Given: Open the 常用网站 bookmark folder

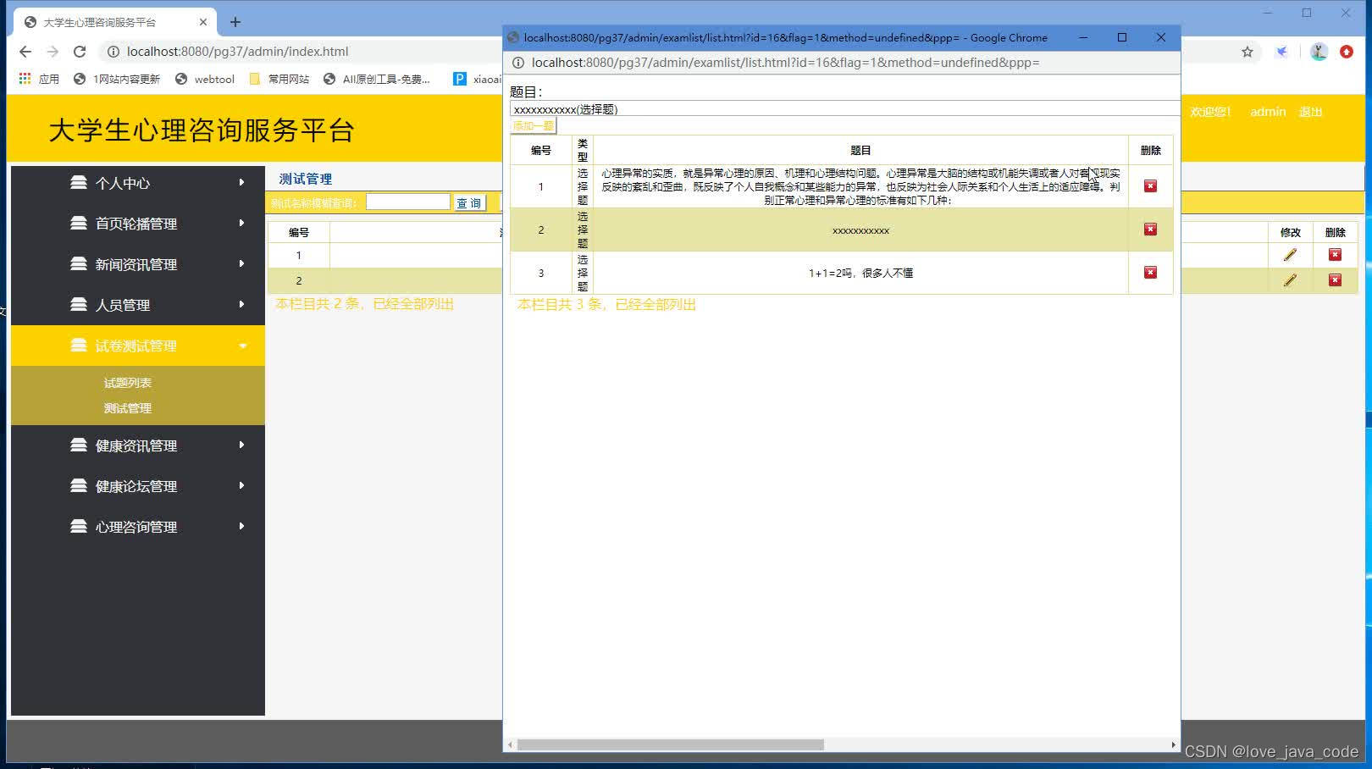Looking at the screenshot, I should [x=279, y=79].
